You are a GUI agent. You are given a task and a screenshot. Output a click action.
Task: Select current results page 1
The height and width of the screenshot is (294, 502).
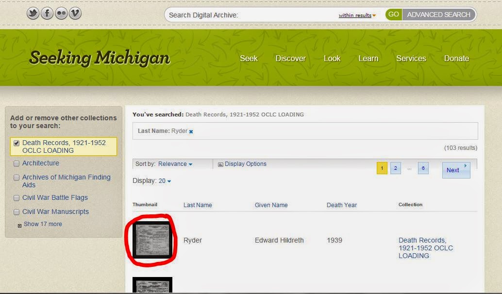[x=382, y=168]
